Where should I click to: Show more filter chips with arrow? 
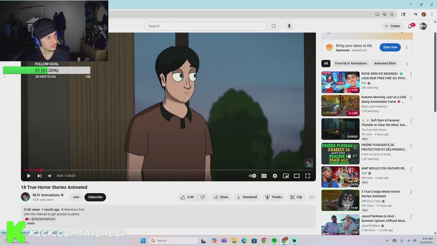[407, 64]
